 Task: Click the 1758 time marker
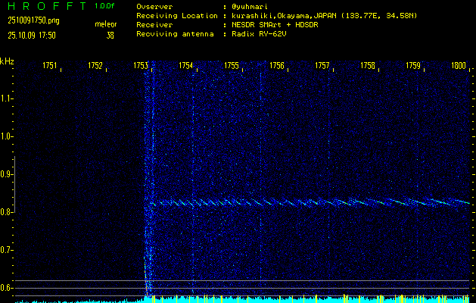click(x=367, y=66)
